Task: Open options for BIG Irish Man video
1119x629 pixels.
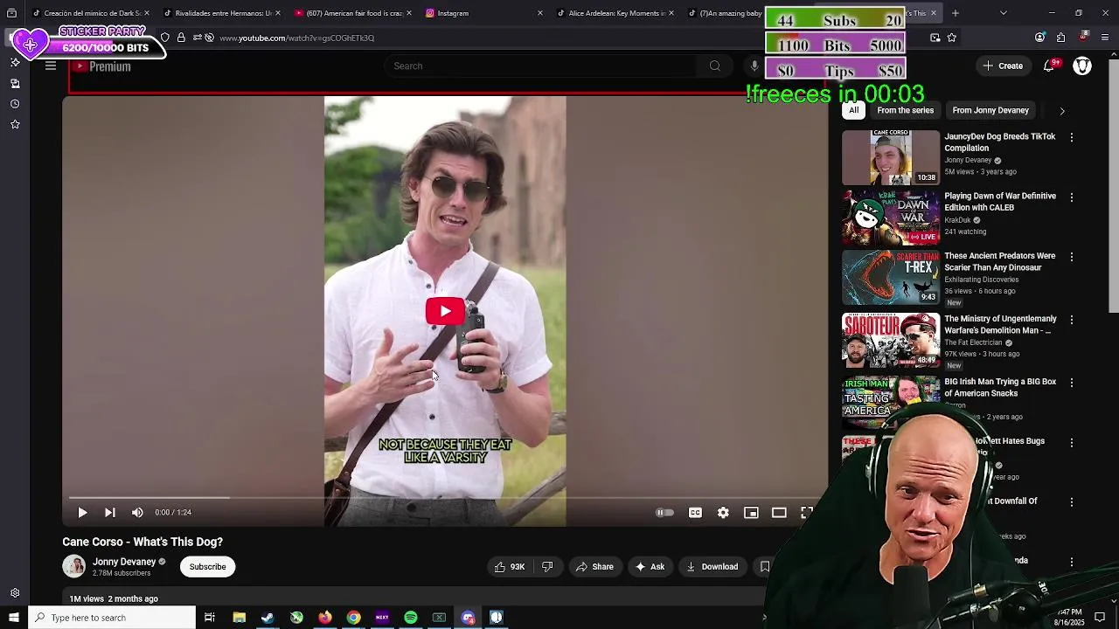Action: [x=1072, y=384]
